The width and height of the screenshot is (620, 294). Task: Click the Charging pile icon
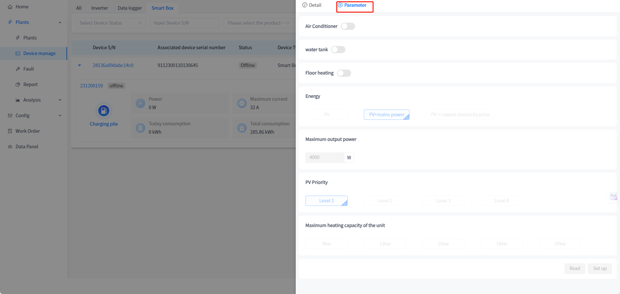(104, 111)
